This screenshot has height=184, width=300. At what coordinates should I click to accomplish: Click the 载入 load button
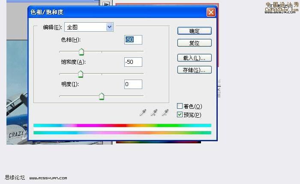(195, 58)
